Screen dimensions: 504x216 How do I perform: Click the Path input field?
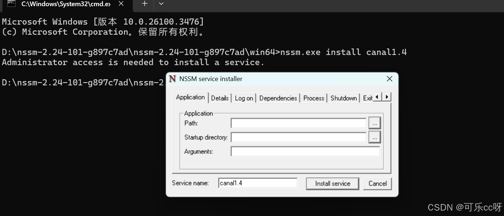click(x=299, y=123)
